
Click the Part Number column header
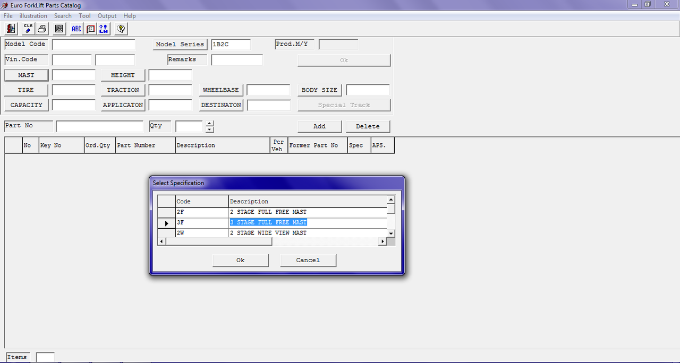click(x=146, y=145)
